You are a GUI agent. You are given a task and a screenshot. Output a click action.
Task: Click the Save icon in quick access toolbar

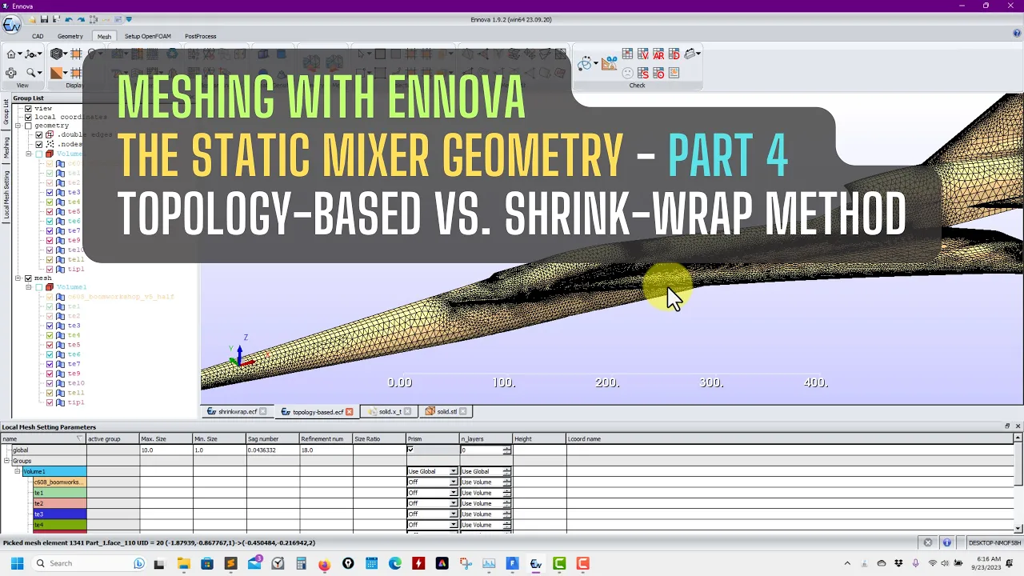44,19
